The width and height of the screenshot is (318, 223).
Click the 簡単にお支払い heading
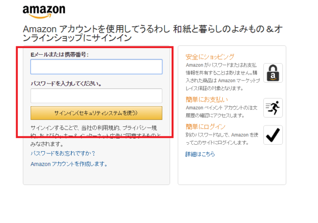[207, 100]
